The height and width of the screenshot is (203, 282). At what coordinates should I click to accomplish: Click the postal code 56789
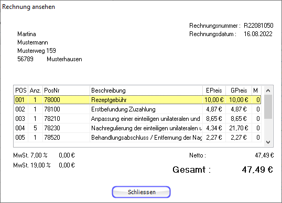pyautogui.click(x=25, y=59)
